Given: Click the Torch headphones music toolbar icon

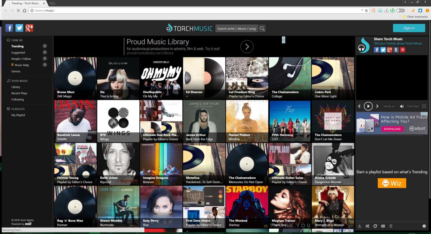Looking at the screenshot, I should (x=380, y=10).
